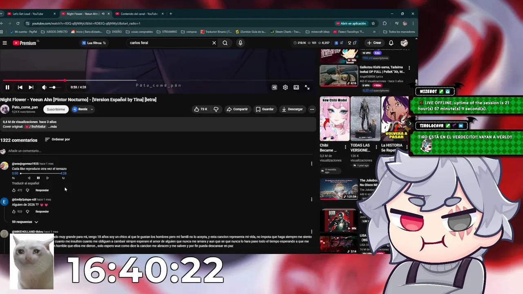Like the comment by @araujogomez1925

14,190
